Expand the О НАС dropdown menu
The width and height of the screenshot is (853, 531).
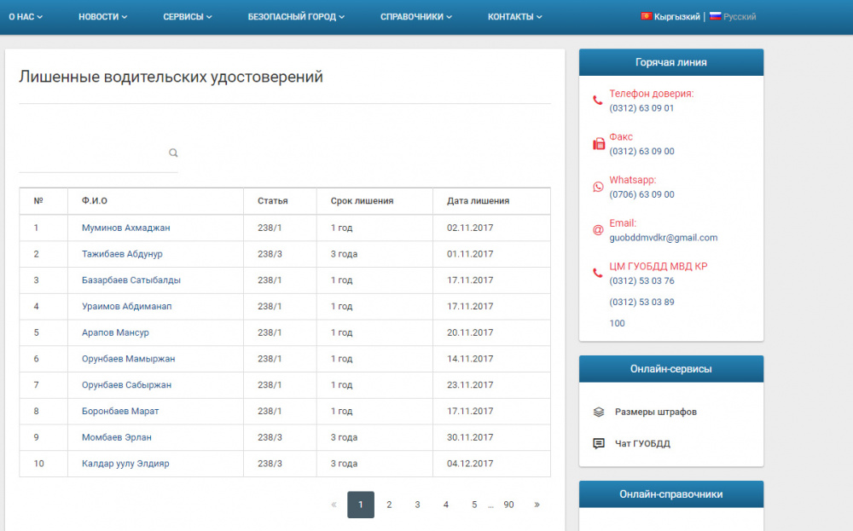pyautogui.click(x=26, y=16)
